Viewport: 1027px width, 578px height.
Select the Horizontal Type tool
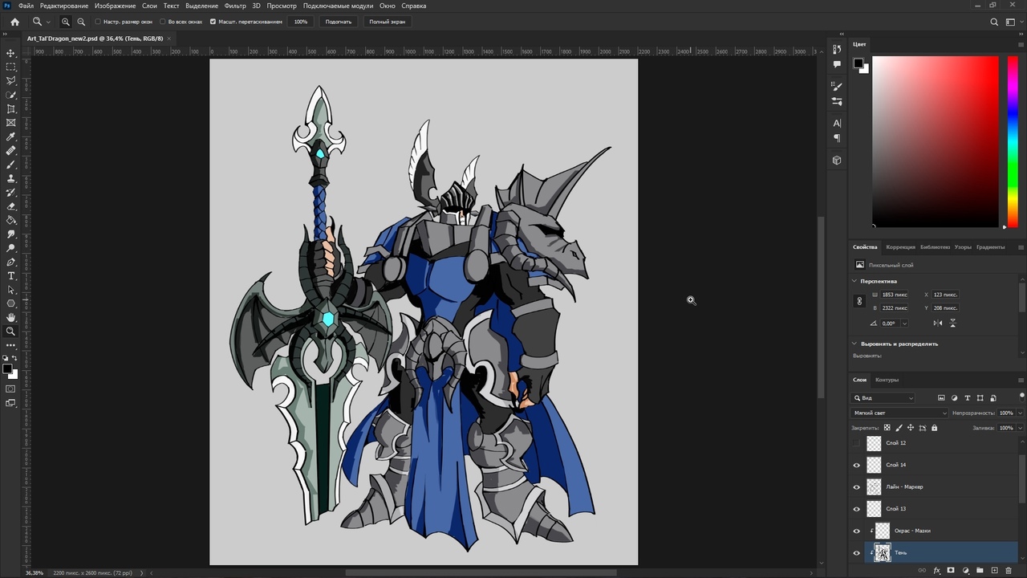(x=10, y=275)
